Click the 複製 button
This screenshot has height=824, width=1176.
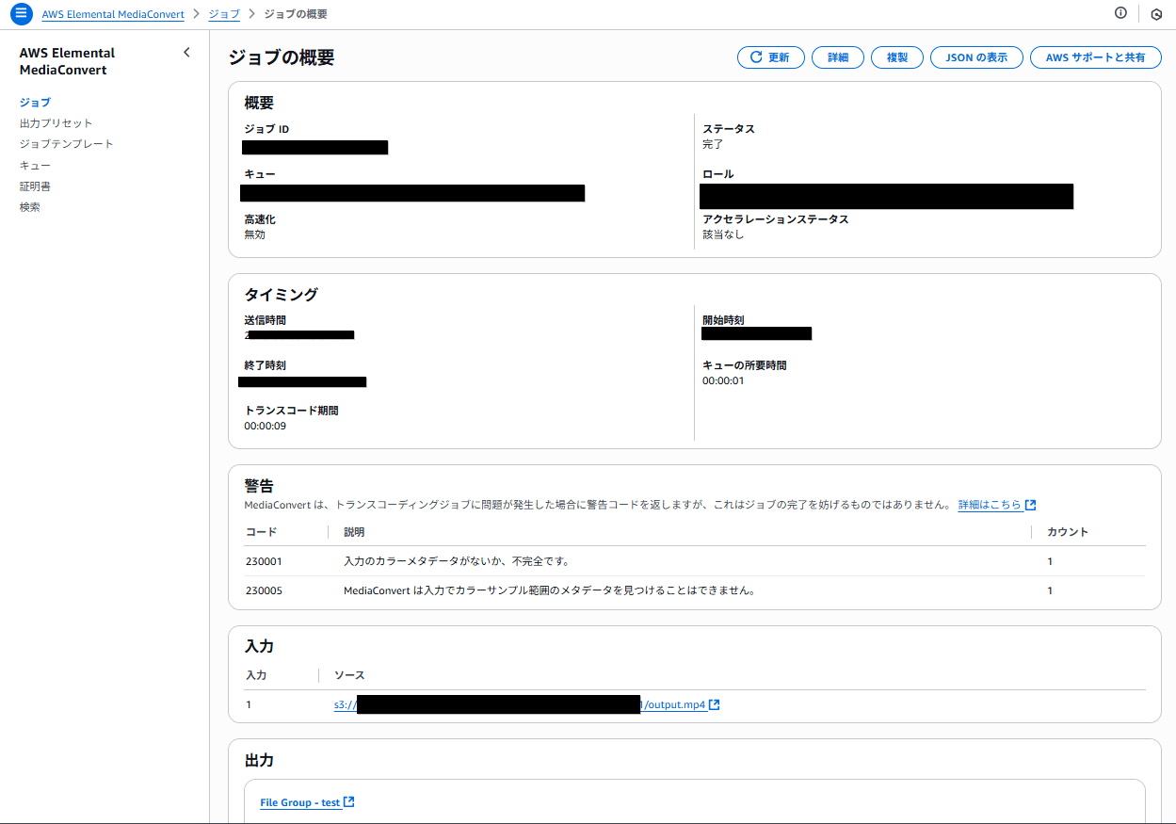pyautogui.click(x=897, y=57)
